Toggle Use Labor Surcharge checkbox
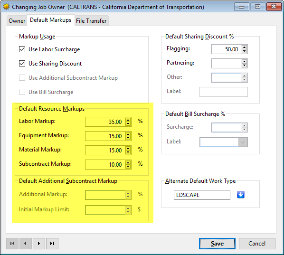The height and width of the screenshot is (255, 284). coord(22,49)
